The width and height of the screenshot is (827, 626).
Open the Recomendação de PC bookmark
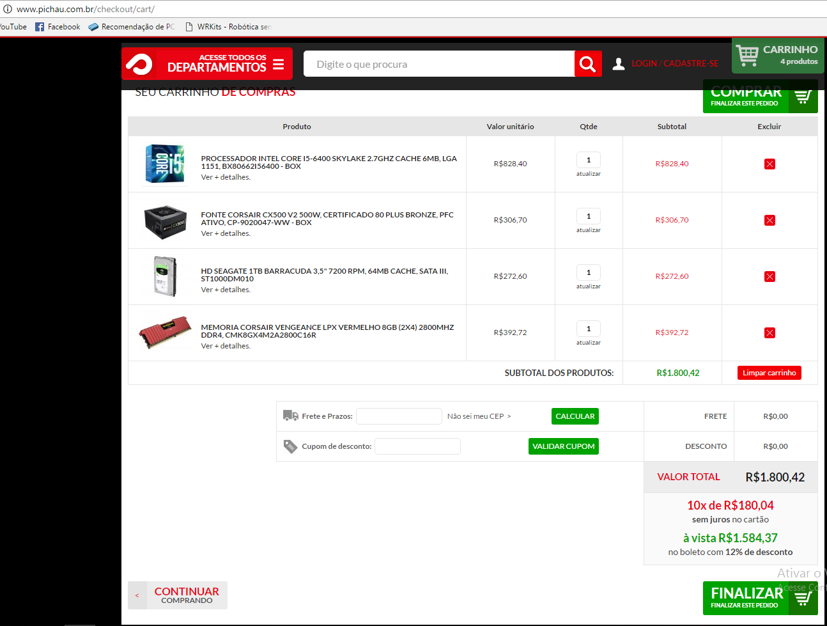132,27
